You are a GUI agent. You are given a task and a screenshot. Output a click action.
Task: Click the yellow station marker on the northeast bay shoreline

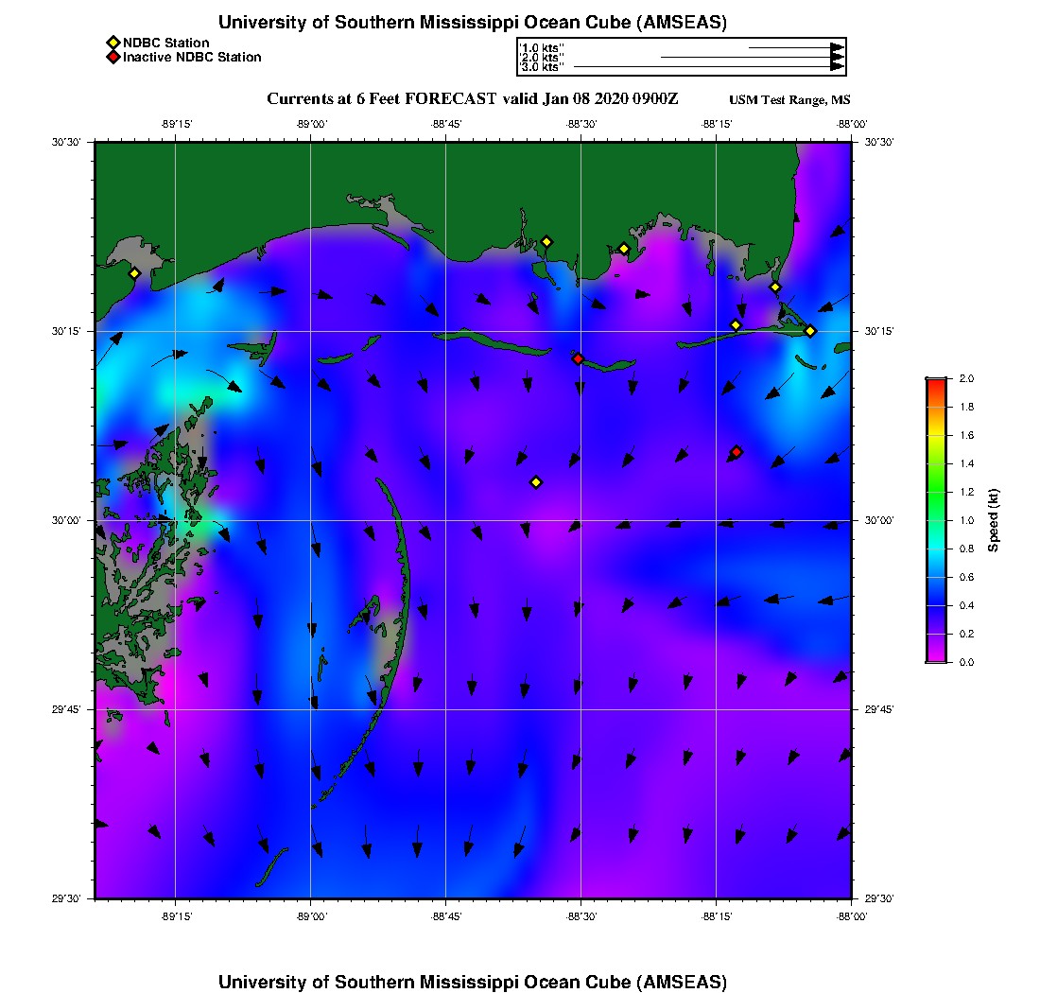[x=774, y=287]
